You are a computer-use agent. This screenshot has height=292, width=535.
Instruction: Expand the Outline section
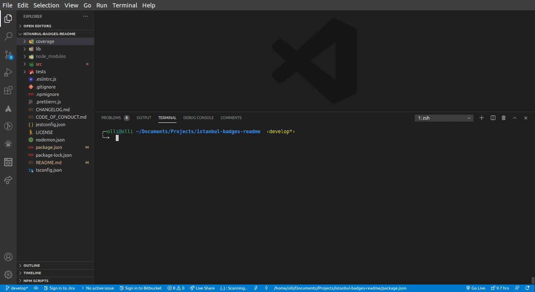pyautogui.click(x=55, y=266)
